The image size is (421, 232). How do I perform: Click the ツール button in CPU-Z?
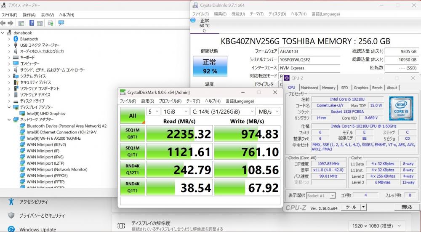(x=351, y=207)
